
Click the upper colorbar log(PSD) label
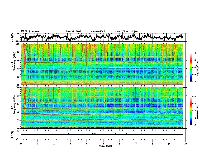coord(197,69)
